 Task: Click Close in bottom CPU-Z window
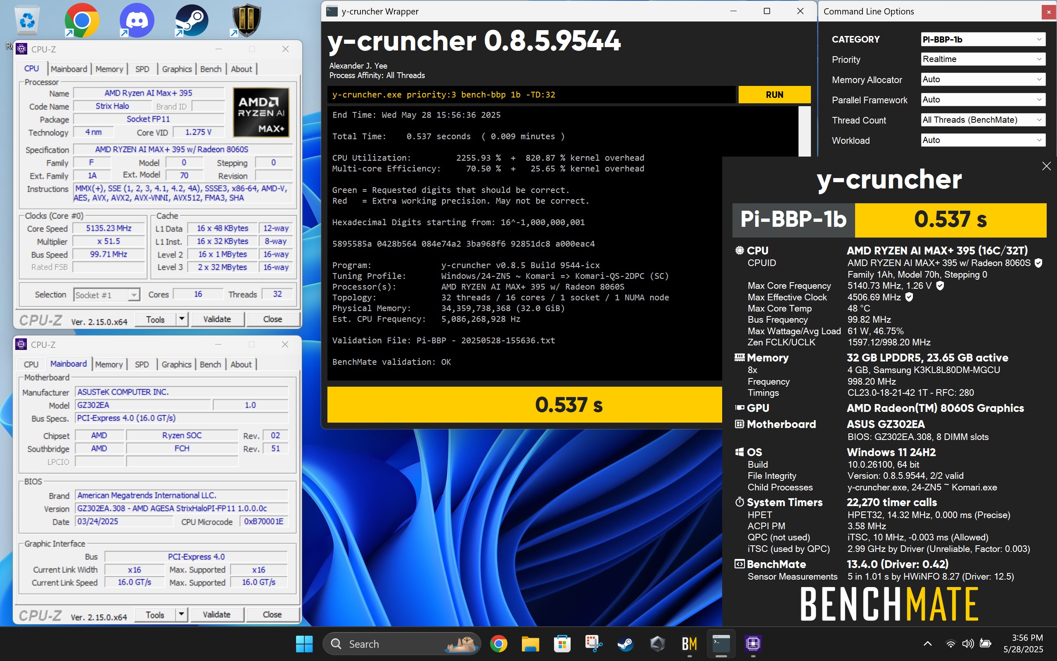272,615
